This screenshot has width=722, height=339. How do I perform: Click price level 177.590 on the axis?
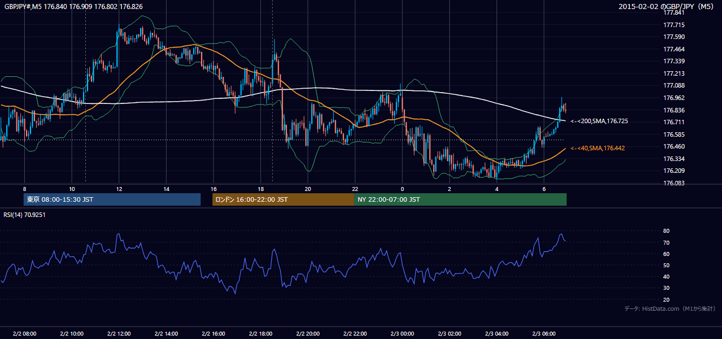673,37
